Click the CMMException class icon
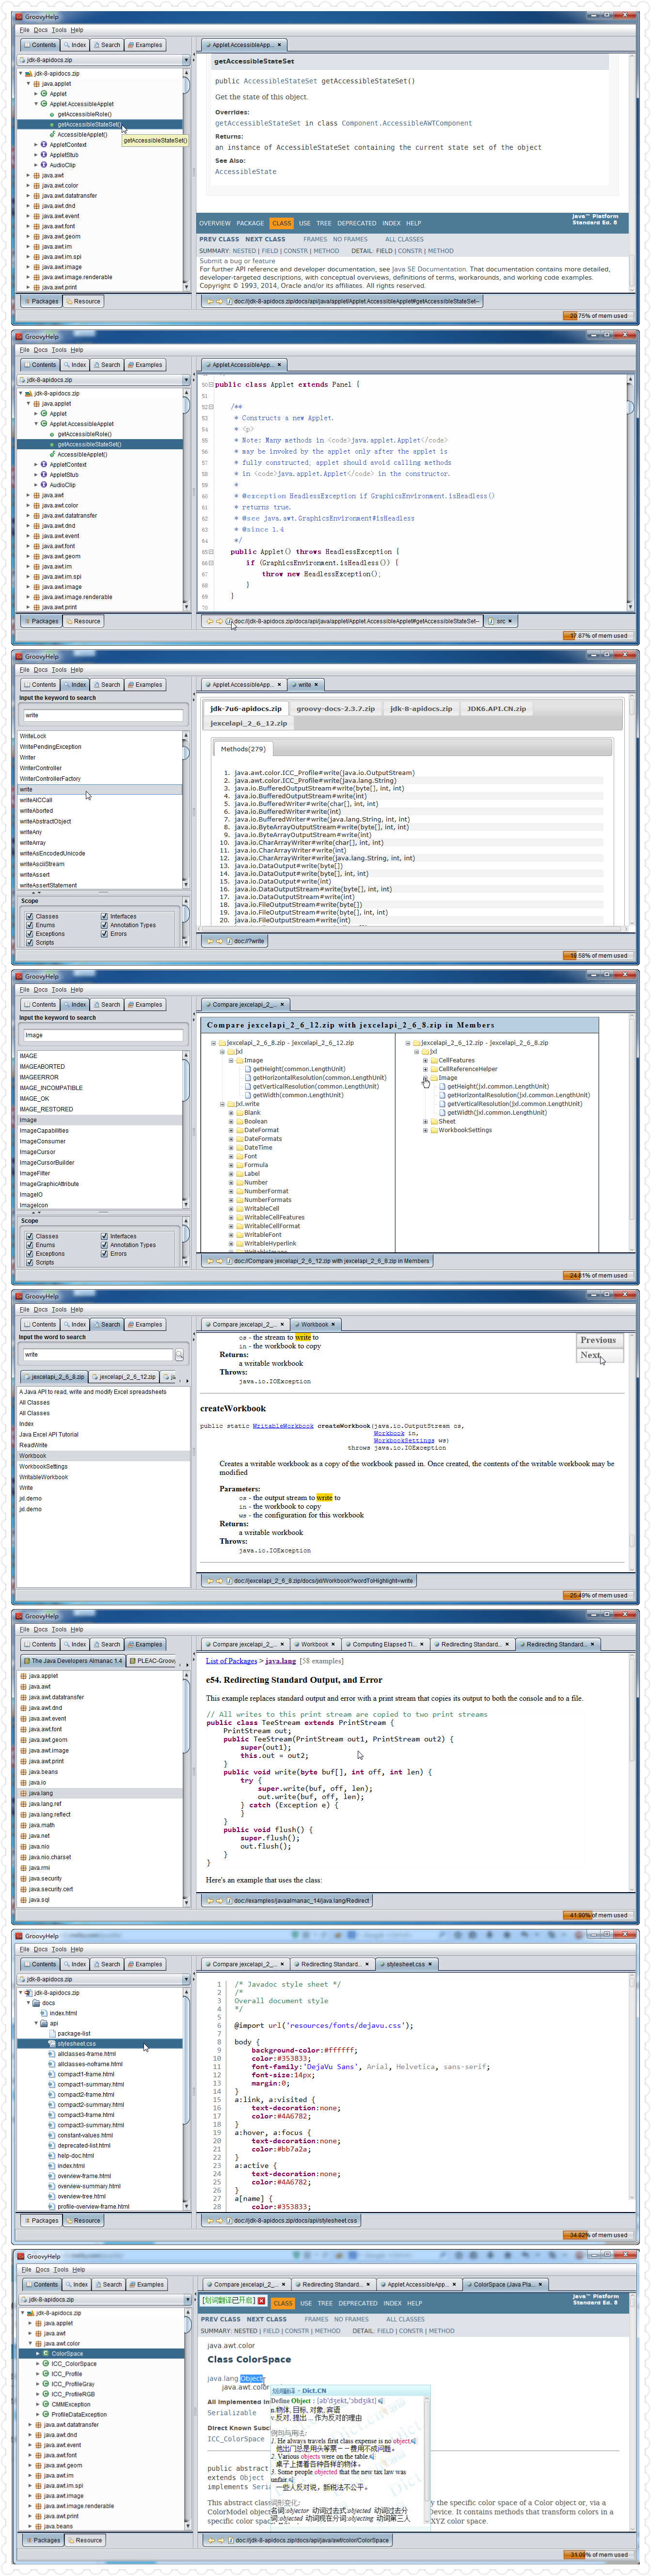 click(x=46, y=2405)
